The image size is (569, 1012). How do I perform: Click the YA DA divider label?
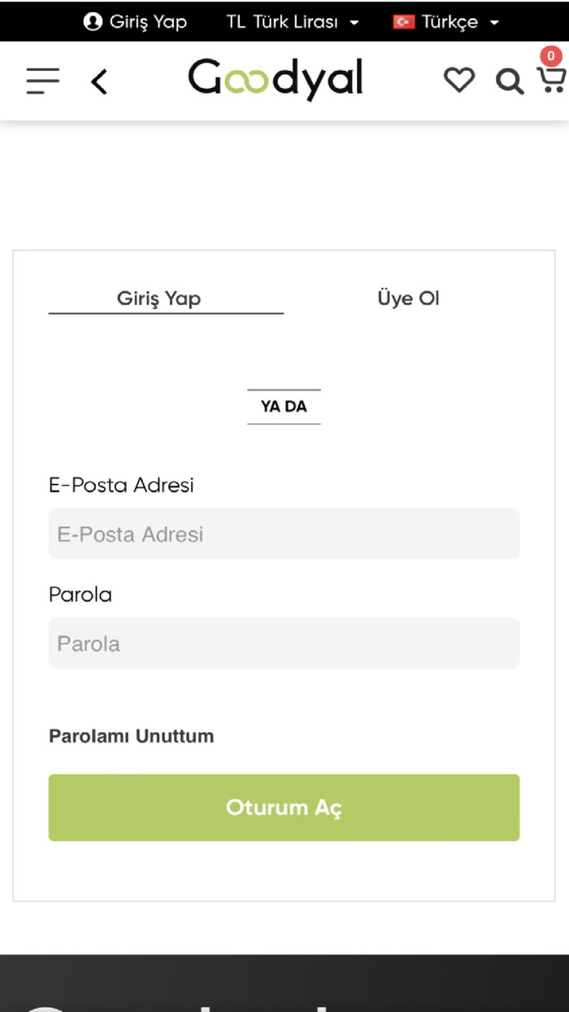(284, 407)
